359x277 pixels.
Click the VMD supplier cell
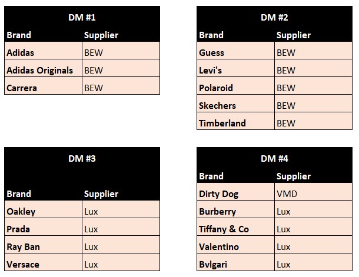coord(313,193)
